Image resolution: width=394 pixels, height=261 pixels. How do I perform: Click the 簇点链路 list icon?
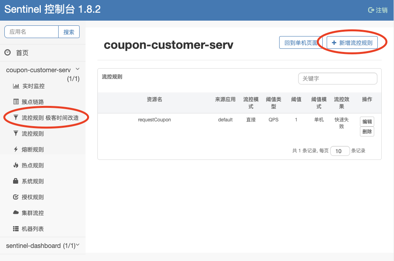coord(16,102)
